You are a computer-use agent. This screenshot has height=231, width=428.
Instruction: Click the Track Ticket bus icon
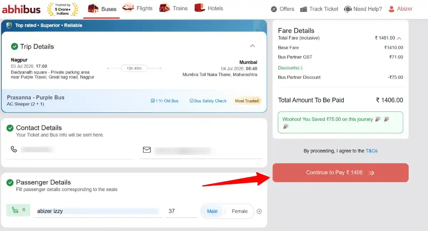pos(304,9)
